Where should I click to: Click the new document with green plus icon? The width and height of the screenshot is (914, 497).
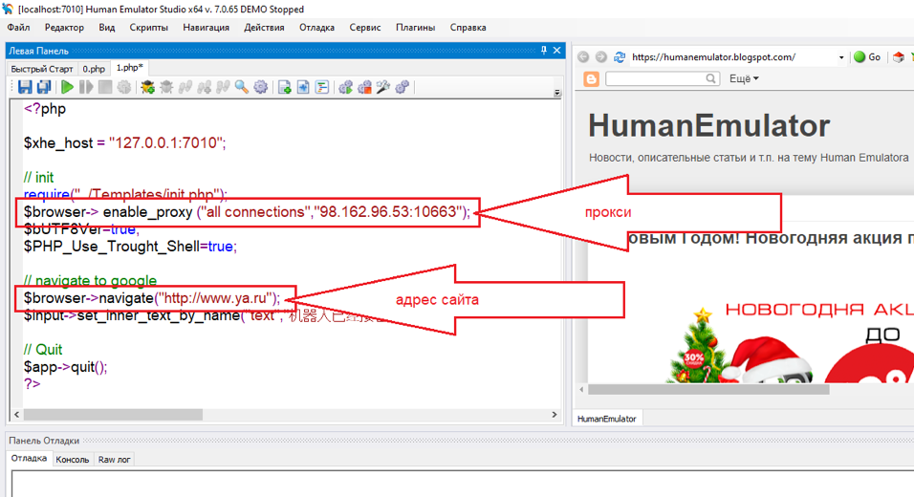pyautogui.click(x=285, y=87)
